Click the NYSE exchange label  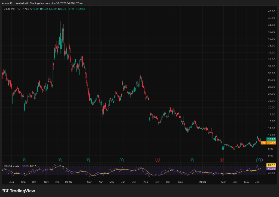(26, 9)
